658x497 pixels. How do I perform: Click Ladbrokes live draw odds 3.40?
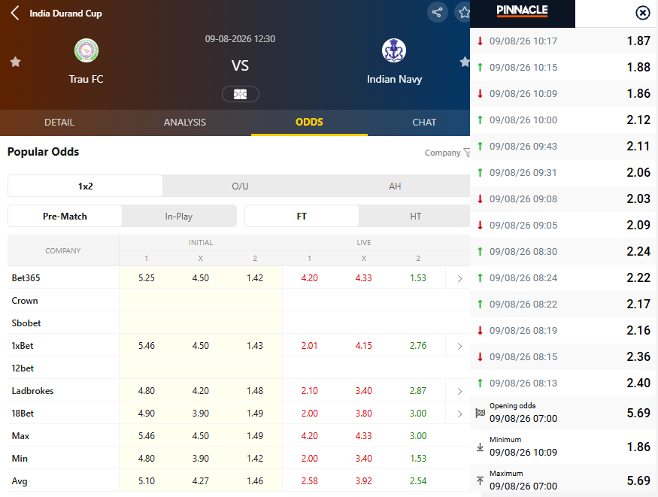pyautogui.click(x=363, y=390)
